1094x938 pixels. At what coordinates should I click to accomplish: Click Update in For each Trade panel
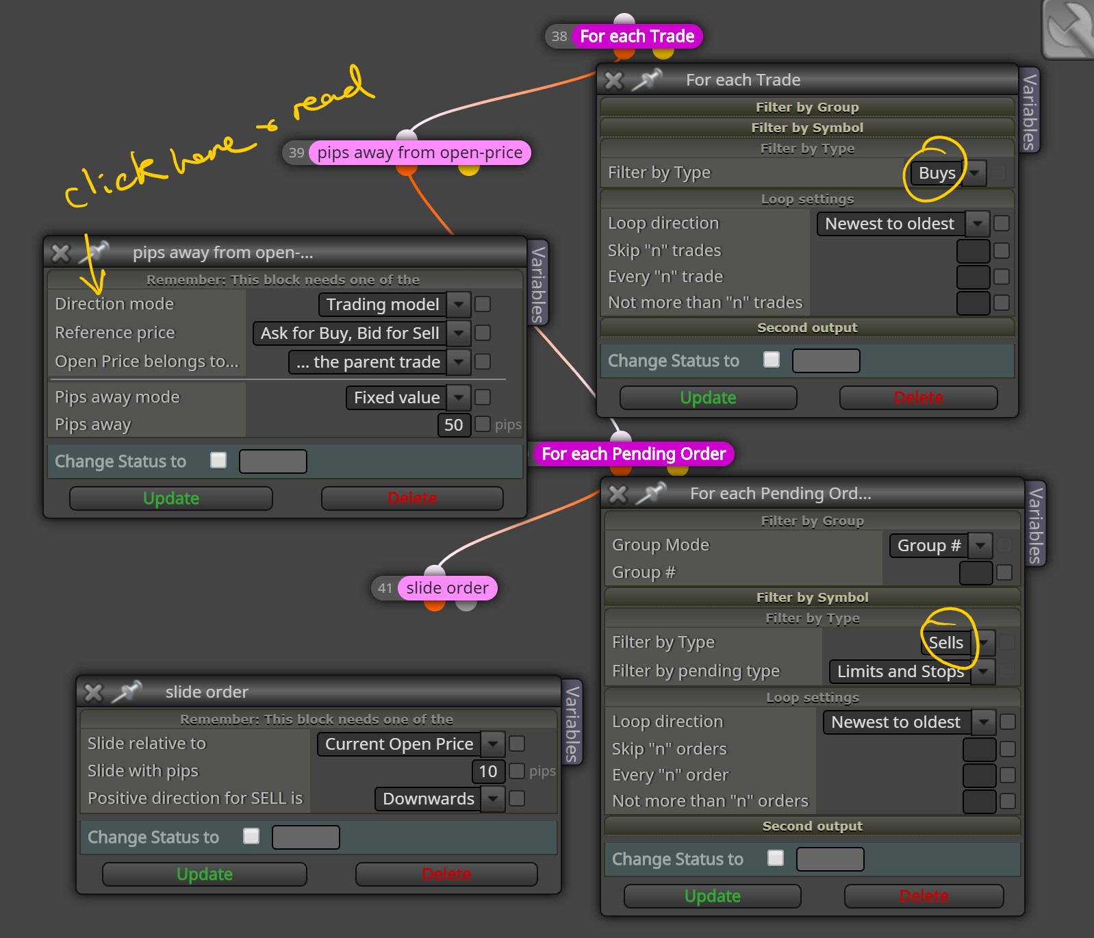coord(709,398)
